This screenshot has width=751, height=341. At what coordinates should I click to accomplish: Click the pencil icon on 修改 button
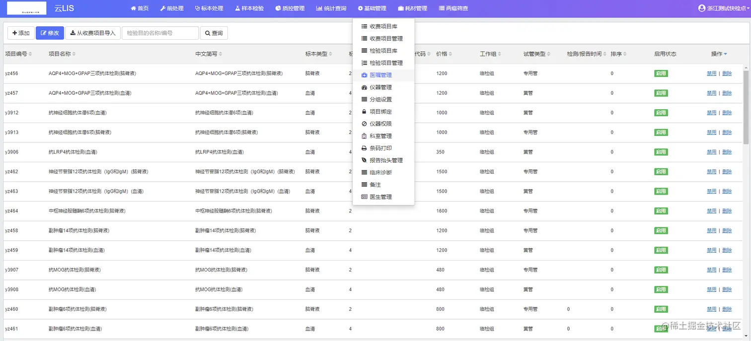point(42,33)
